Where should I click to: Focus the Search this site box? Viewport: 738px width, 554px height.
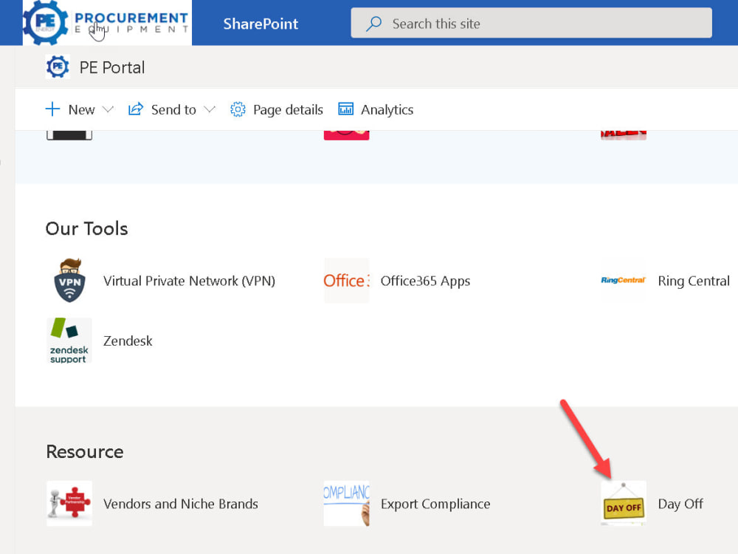click(x=531, y=23)
